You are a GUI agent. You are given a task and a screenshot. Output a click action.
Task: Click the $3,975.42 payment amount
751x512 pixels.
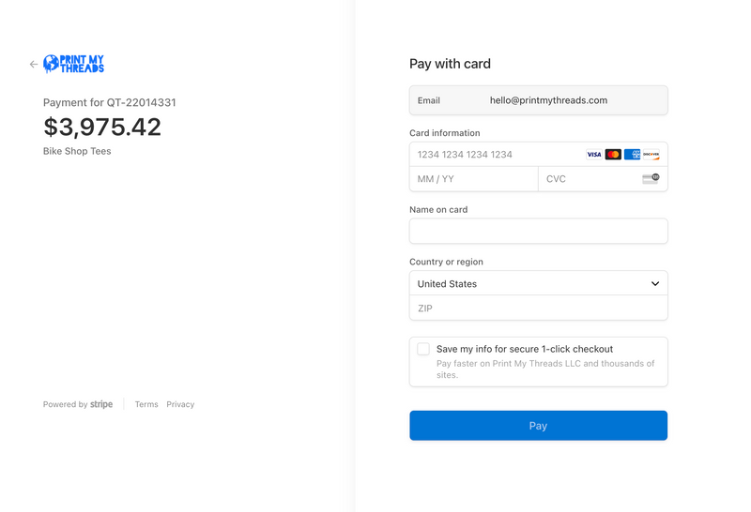click(102, 127)
